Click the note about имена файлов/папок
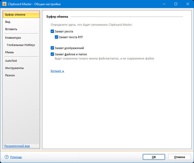Viewport: 194px width, 163px height. [104, 58]
